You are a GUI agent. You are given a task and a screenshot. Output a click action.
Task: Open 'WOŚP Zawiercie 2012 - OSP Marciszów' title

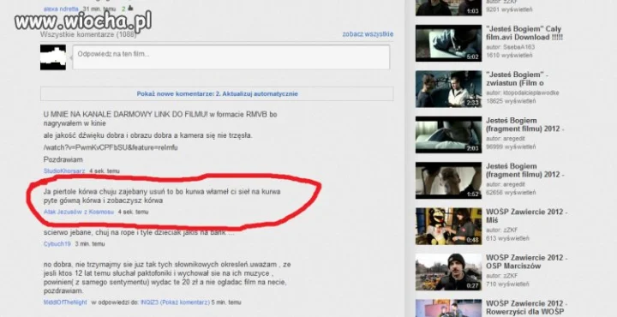tap(526, 262)
